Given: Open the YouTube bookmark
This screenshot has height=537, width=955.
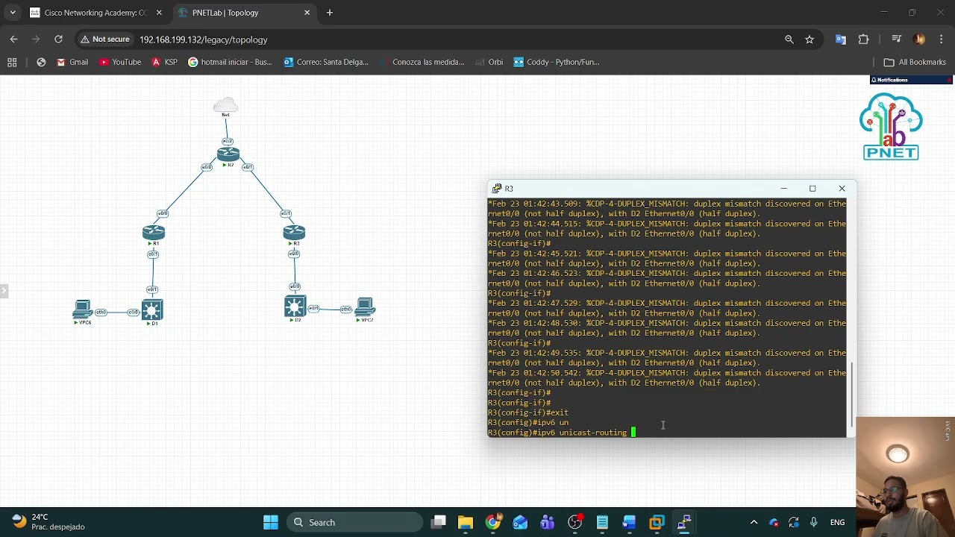Looking at the screenshot, I should tap(120, 62).
